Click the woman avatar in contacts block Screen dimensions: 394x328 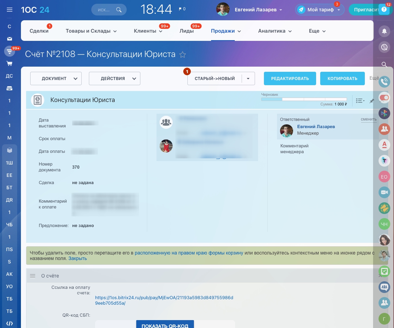[166, 146]
